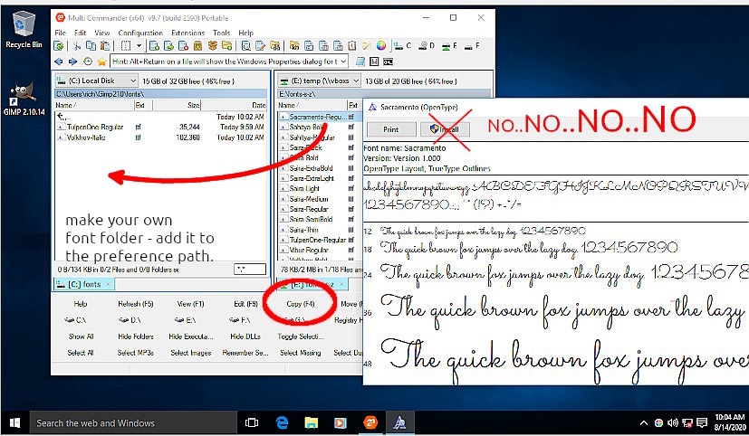The width and height of the screenshot is (749, 436).
Task: Click the notepad icon right of hint box
Action: tap(360, 62)
